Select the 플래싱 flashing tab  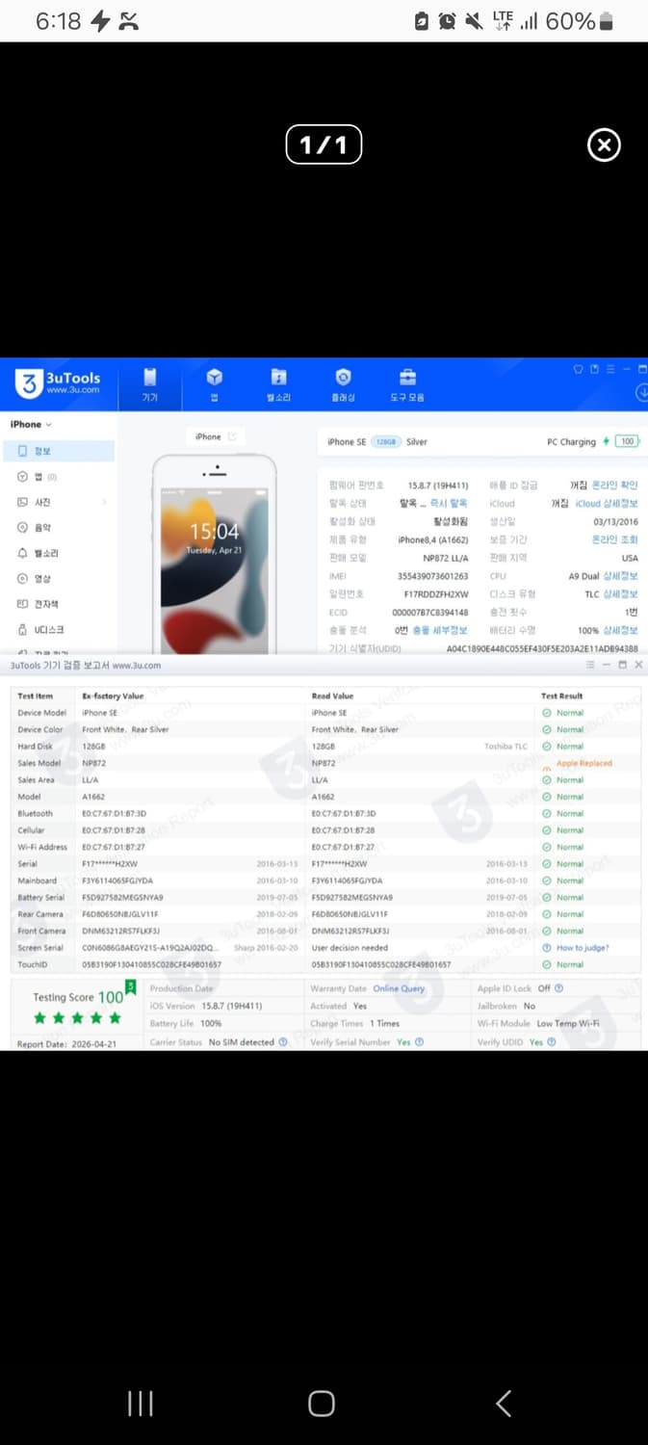coord(344,384)
